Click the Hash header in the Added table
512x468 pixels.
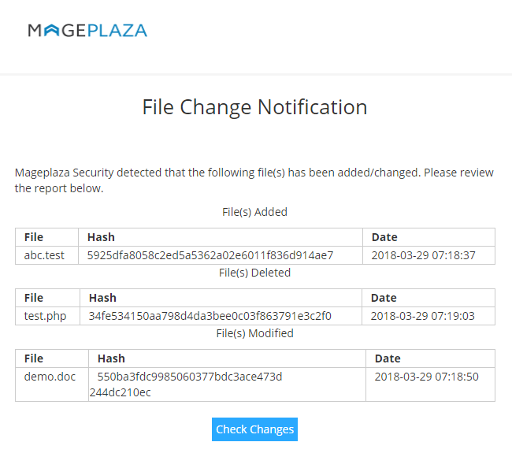101,237
